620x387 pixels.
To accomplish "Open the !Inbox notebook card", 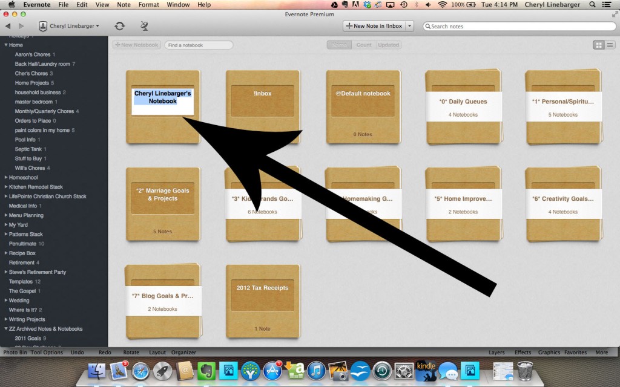I will (x=263, y=107).
